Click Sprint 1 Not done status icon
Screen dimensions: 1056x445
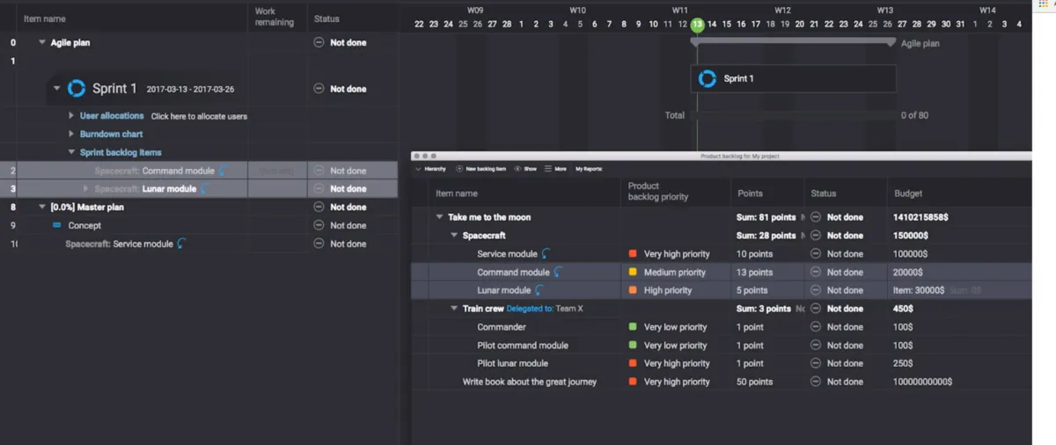(x=319, y=89)
